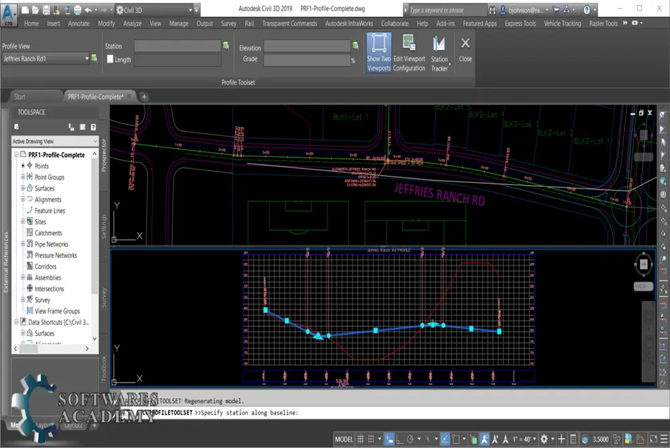Click into the Grade input field

pos(307,60)
